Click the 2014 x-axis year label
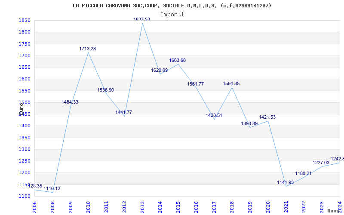Screen dimensions: 344x215 point(160,207)
